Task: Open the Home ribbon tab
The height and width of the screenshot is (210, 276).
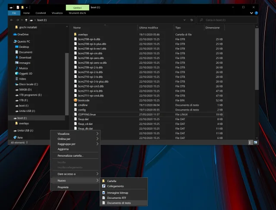Action: tap(26, 13)
